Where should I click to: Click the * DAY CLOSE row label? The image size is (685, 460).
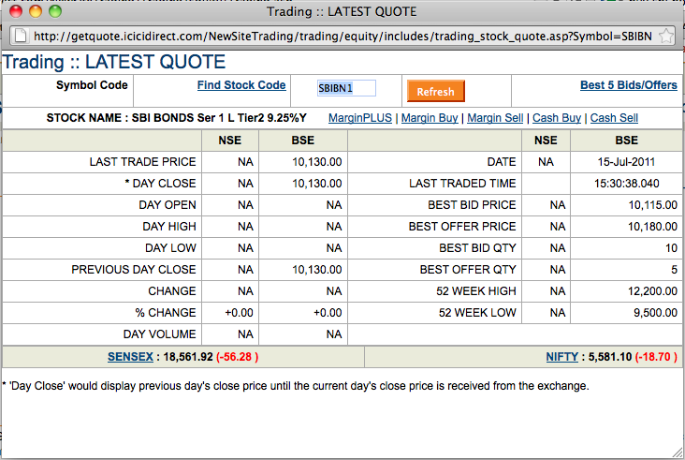pyautogui.click(x=160, y=184)
